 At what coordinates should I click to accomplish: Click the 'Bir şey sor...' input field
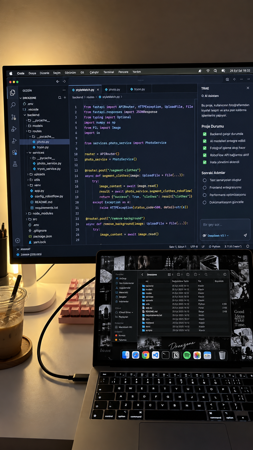[225, 225]
